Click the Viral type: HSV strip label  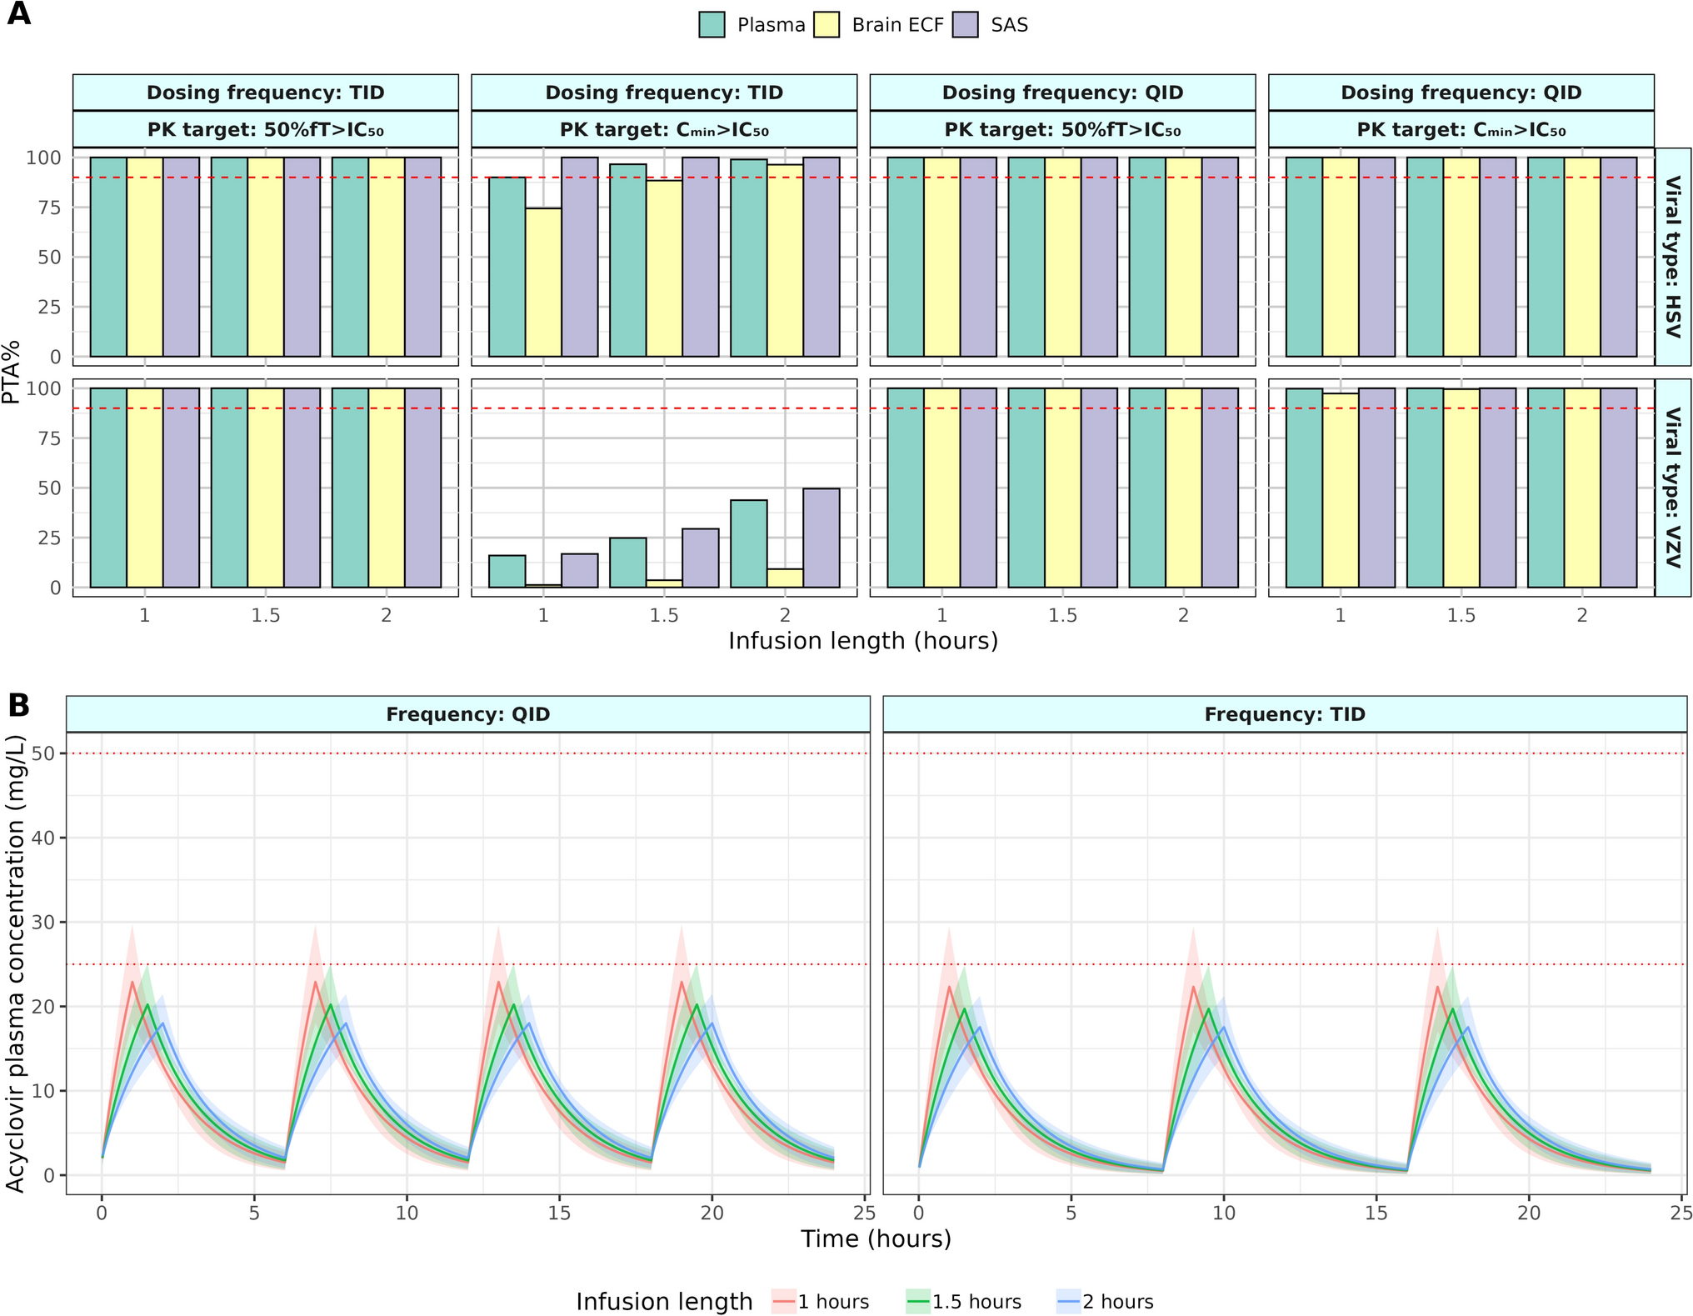click(x=1672, y=257)
